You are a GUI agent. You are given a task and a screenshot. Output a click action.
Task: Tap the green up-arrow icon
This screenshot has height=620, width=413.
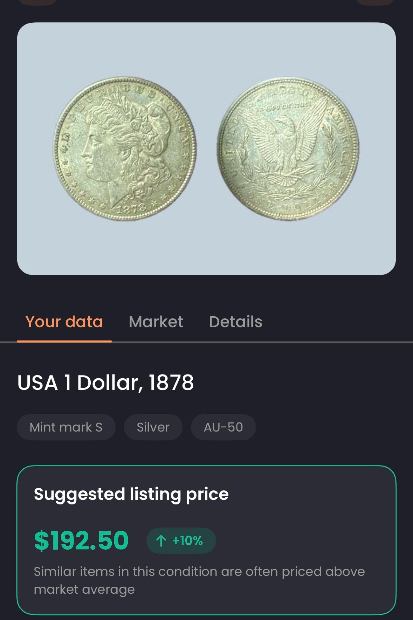click(161, 541)
